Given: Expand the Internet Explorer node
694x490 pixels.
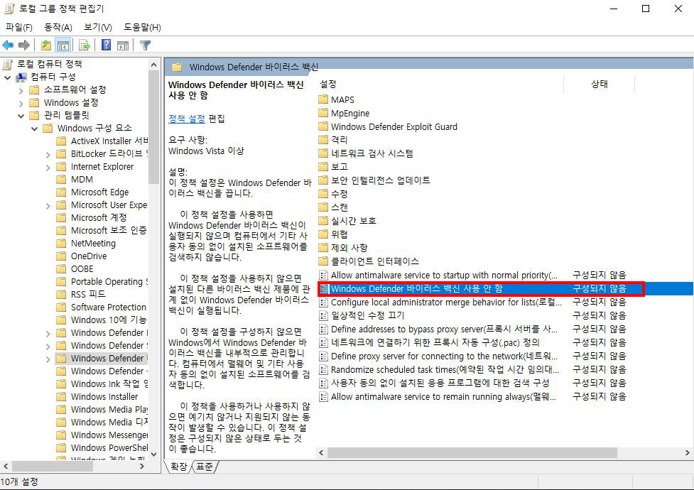Looking at the screenshot, I should pyautogui.click(x=48, y=168).
